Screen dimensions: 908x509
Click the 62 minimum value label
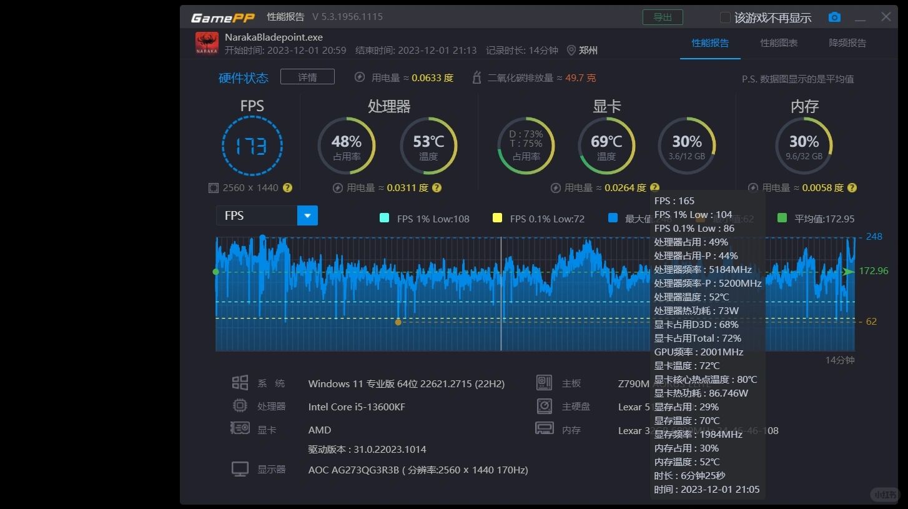[871, 322]
